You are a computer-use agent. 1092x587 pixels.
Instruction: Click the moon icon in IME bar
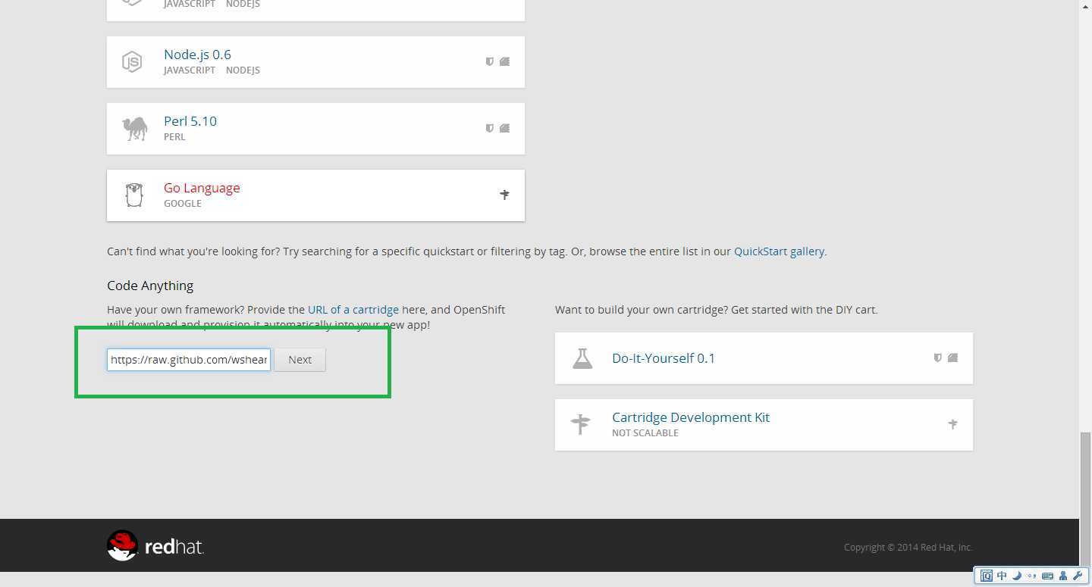tap(1017, 576)
